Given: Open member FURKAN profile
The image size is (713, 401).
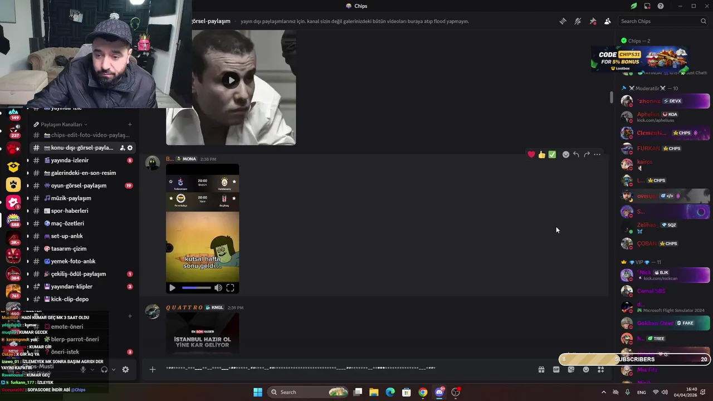Looking at the screenshot, I should click(x=666, y=149).
